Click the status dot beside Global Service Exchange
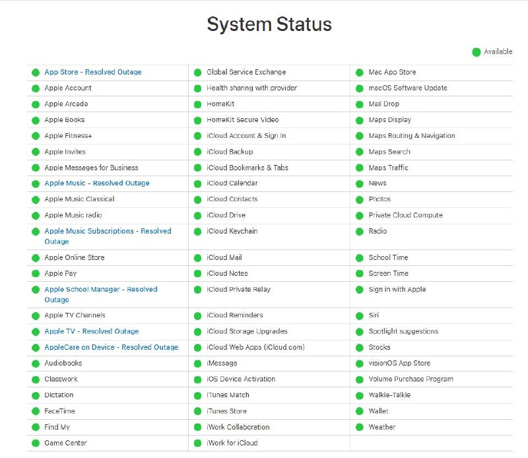 pos(197,73)
